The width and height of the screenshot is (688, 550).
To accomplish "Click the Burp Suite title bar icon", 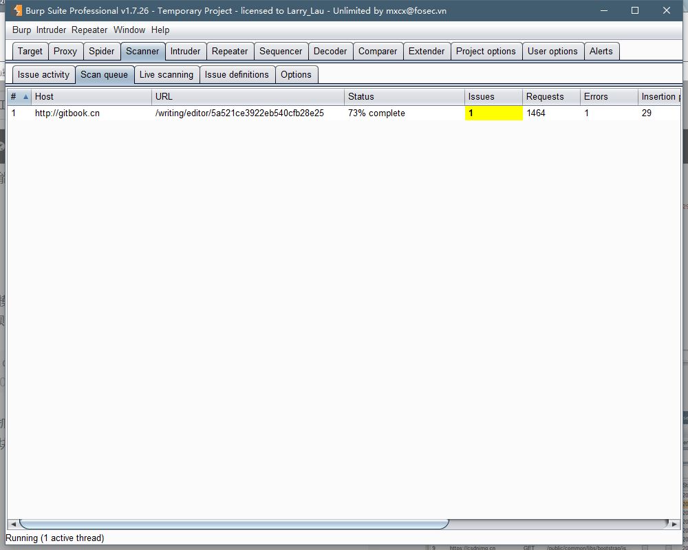I will tap(18, 10).
